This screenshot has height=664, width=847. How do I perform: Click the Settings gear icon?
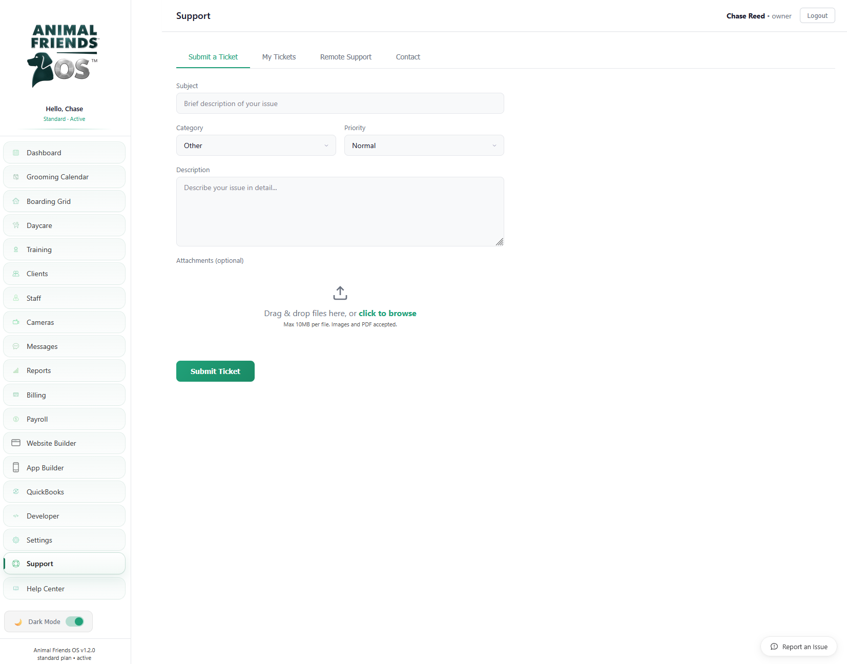16,540
